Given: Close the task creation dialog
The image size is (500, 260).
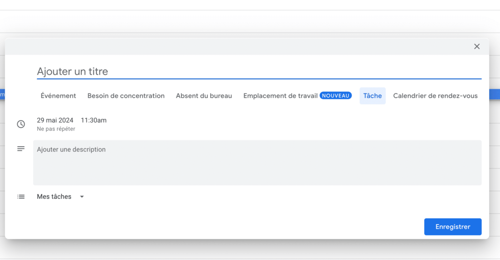Looking at the screenshot, I should tap(476, 46).
